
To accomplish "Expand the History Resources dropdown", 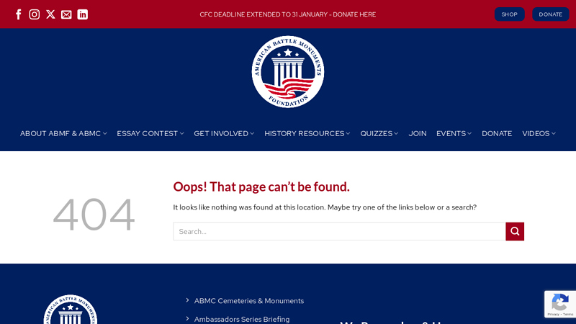I will (x=307, y=133).
